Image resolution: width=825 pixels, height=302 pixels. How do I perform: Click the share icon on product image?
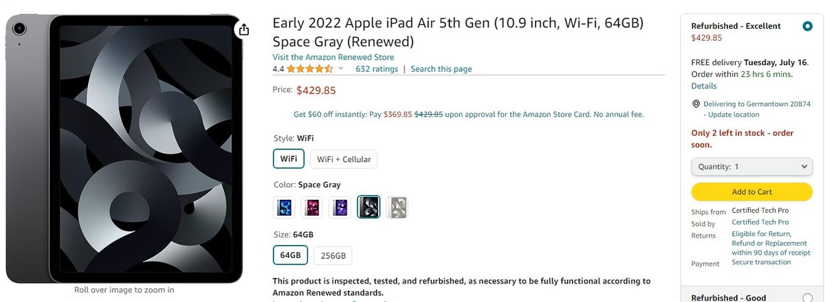click(x=243, y=29)
